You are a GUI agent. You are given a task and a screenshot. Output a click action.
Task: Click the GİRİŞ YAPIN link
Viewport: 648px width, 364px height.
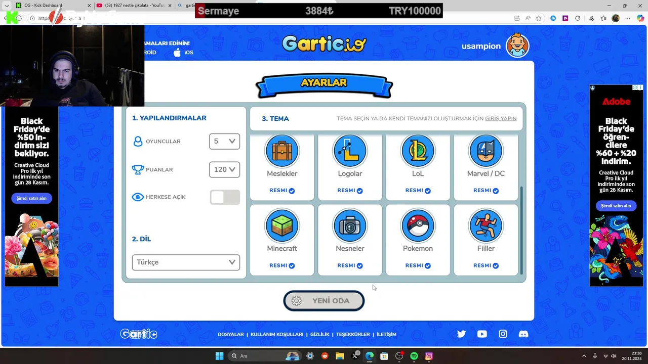(501, 118)
